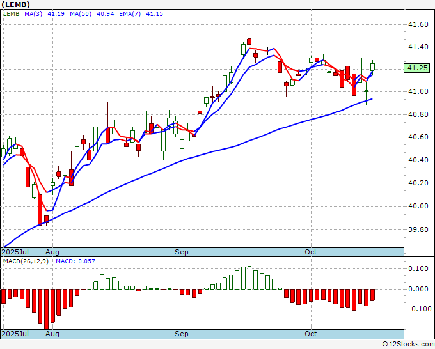This screenshot has height=349, width=435.
Task: Click the mid-September high red candlestick near 41.60
Action: click(249, 42)
